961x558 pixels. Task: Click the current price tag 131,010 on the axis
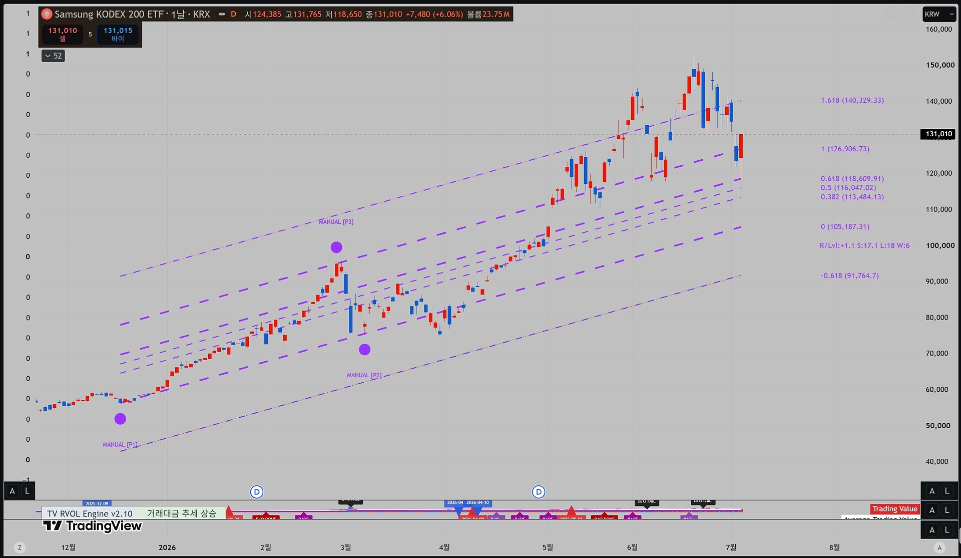[938, 134]
